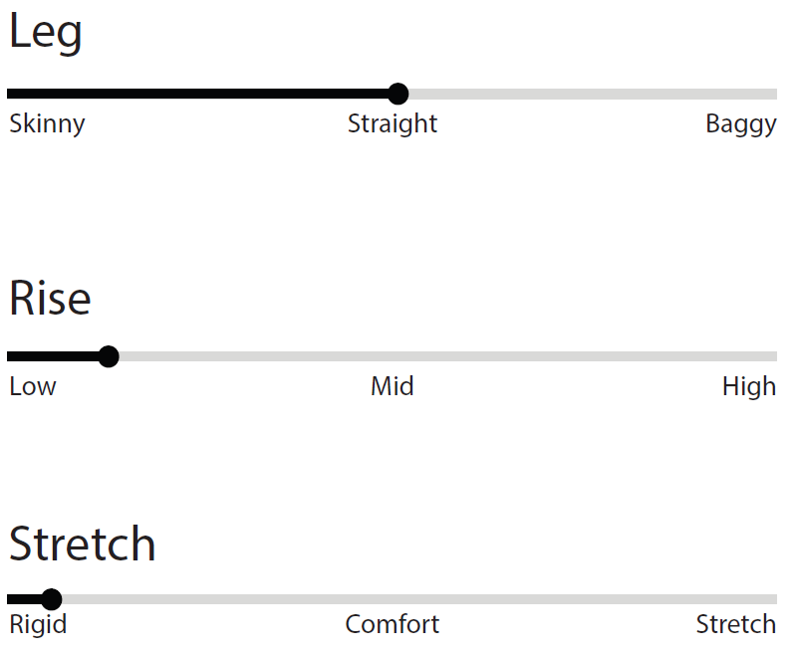798x654 pixels.
Task: Select the Mid label under Rise
Action: (392, 386)
